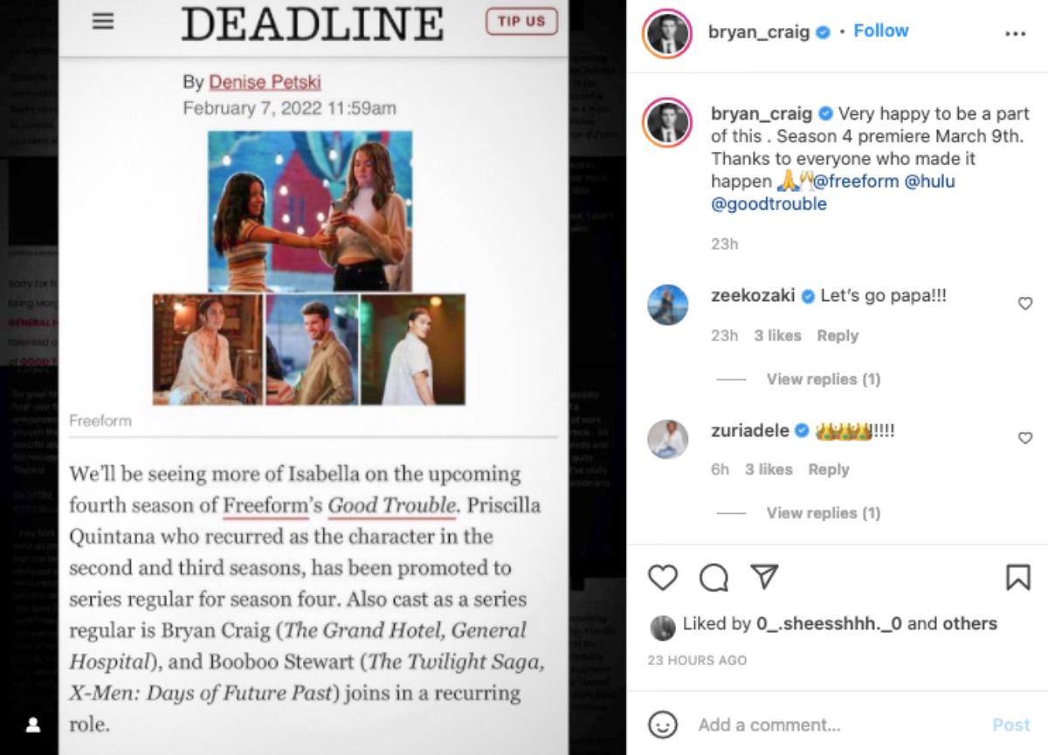Open the emoji picker smiley icon

tap(664, 724)
